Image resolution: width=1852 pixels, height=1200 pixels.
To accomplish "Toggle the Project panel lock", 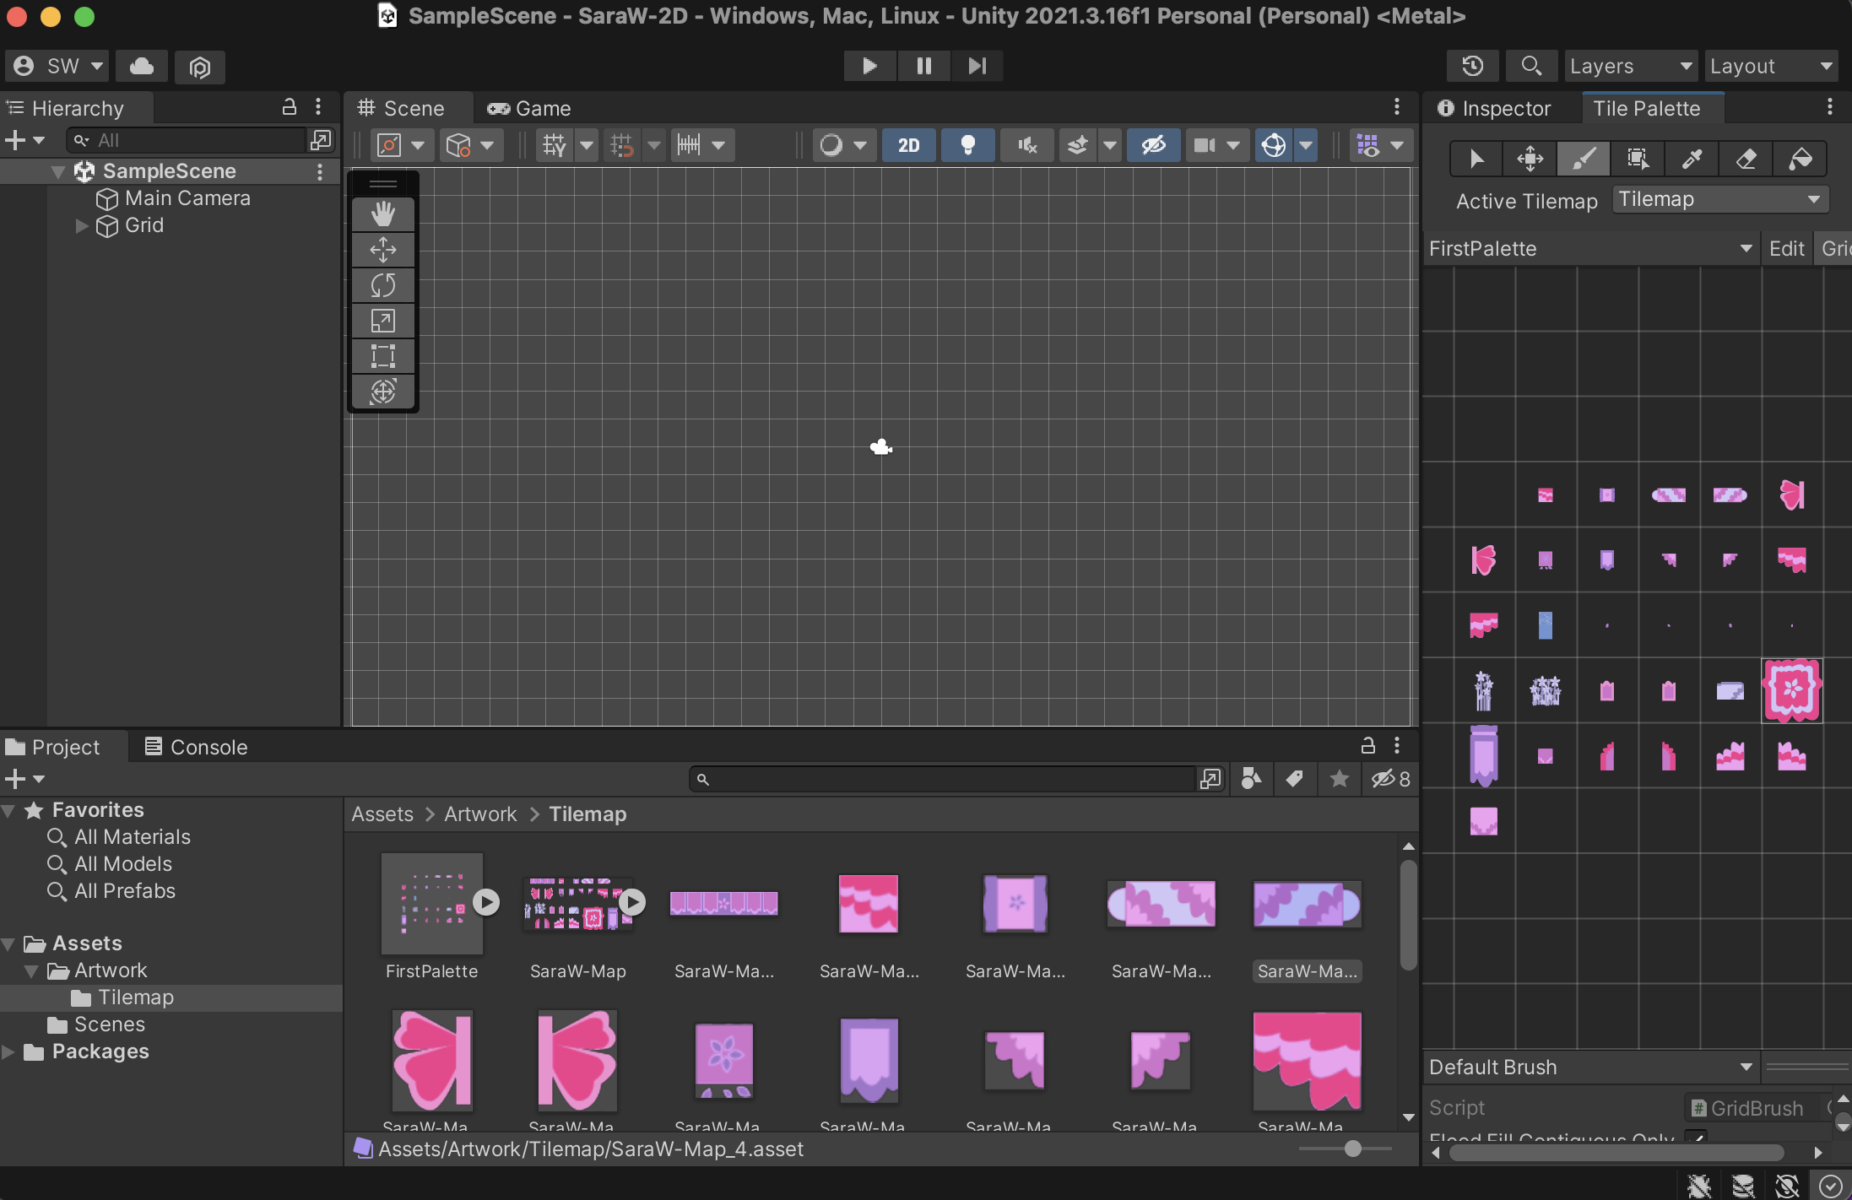I will 1367,745.
